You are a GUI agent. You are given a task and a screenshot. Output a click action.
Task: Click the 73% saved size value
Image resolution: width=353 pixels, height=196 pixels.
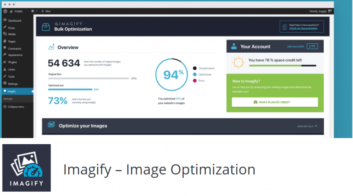pos(58,101)
